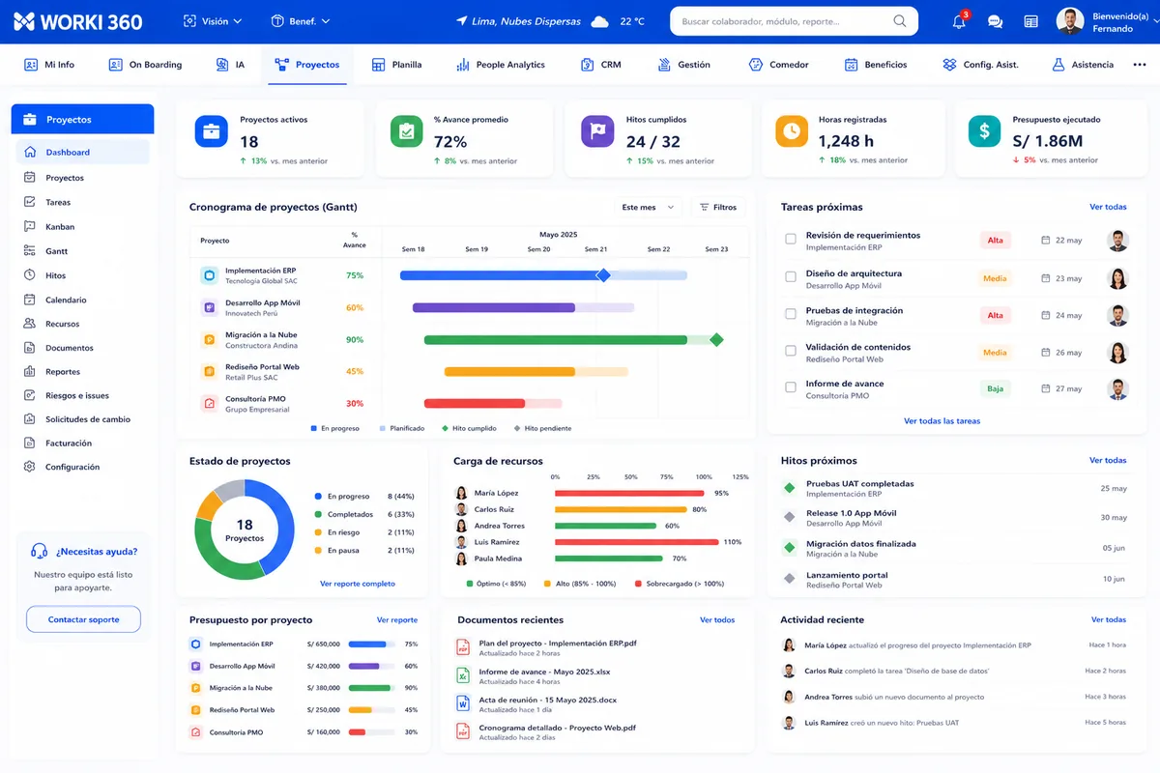The width and height of the screenshot is (1160, 773).
Task: Click the search magnifier icon
Action: click(900, 21)
